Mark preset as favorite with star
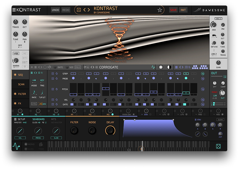Viewport: 239px width, 169px height. (160, 10)
